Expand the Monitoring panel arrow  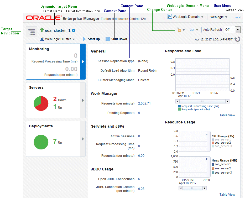83,62
